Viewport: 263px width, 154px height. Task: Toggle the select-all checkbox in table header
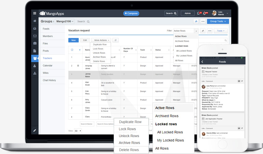pos(72,50)
